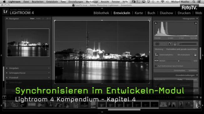Toggle the shadow clipping indicator in the histogram
Viewport: 204px width, 114px height.
click(156, 23)
